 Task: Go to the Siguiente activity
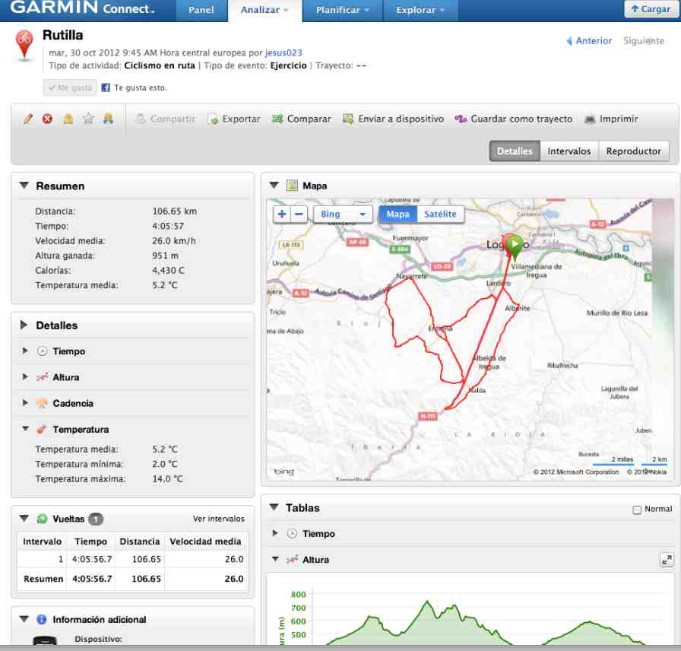coord(644,41)
